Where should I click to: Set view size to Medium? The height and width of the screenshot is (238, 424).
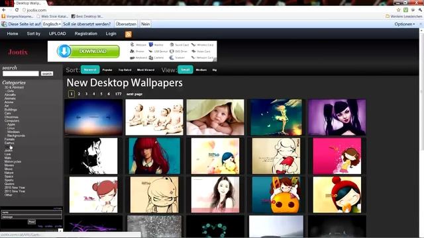coord(201,70)
